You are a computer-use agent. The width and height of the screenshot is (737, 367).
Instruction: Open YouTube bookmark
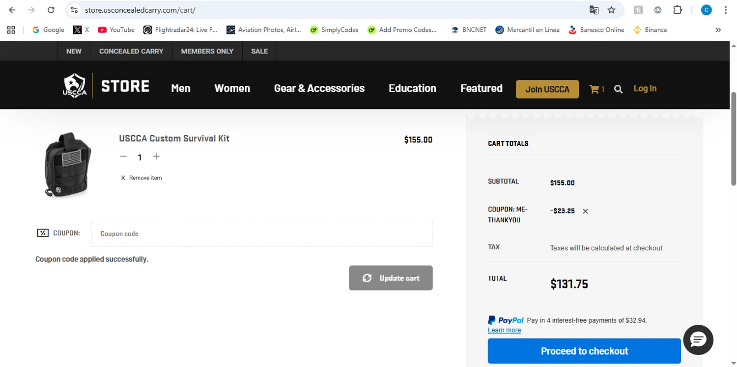click(x=116, y=30)
